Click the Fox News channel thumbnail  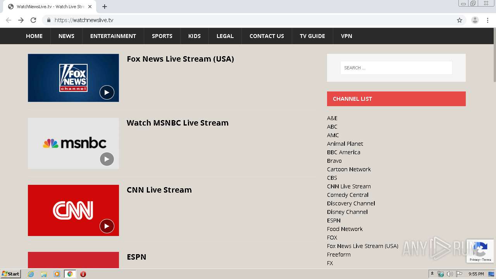tap(73, 78)
